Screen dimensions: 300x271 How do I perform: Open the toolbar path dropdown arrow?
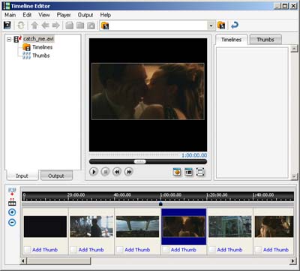click(x=211, y=26)
